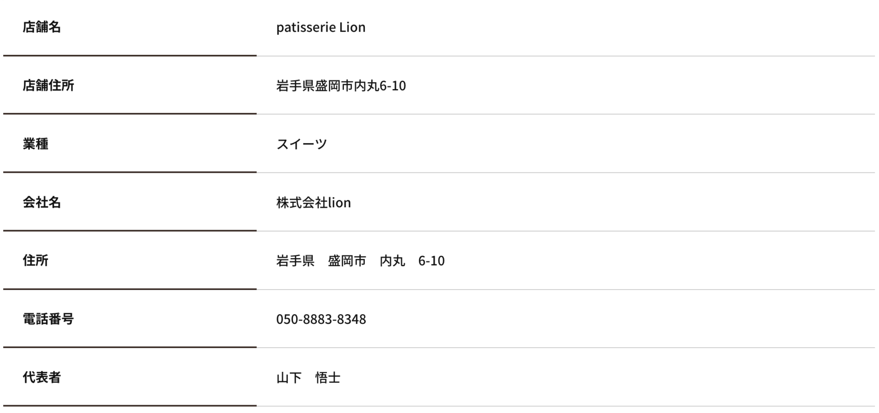Click the word Lion in the shop name
This screenshot has height=413, width=879.
[x=352, y=27]
